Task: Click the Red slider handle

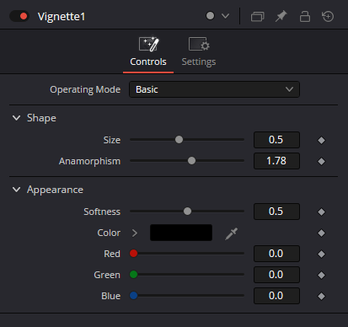Action: (133, 254)
